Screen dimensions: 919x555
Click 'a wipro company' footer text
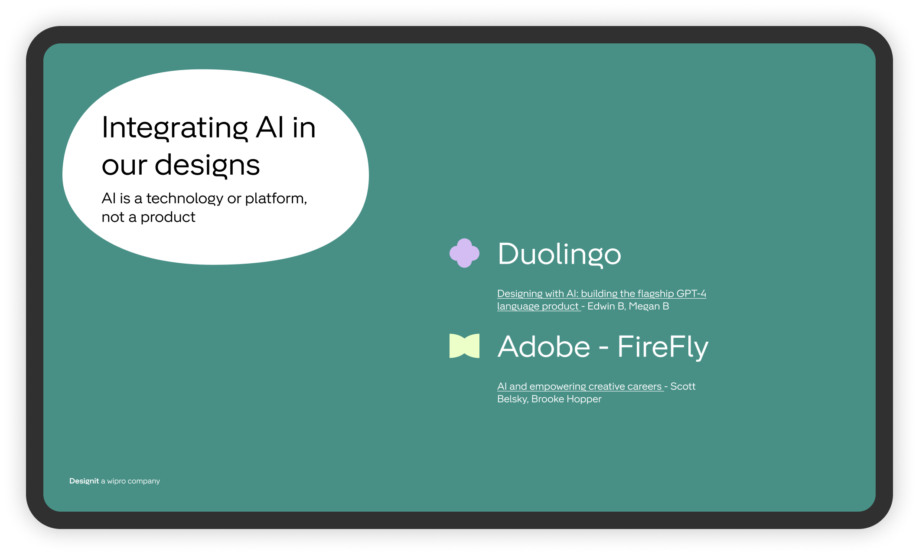(130, 481)
